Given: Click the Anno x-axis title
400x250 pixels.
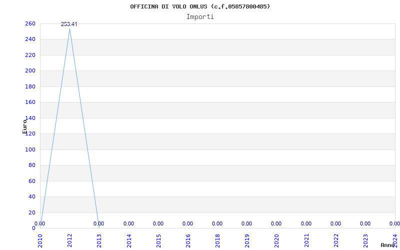Looking at the screenshot, I should 387,245.
